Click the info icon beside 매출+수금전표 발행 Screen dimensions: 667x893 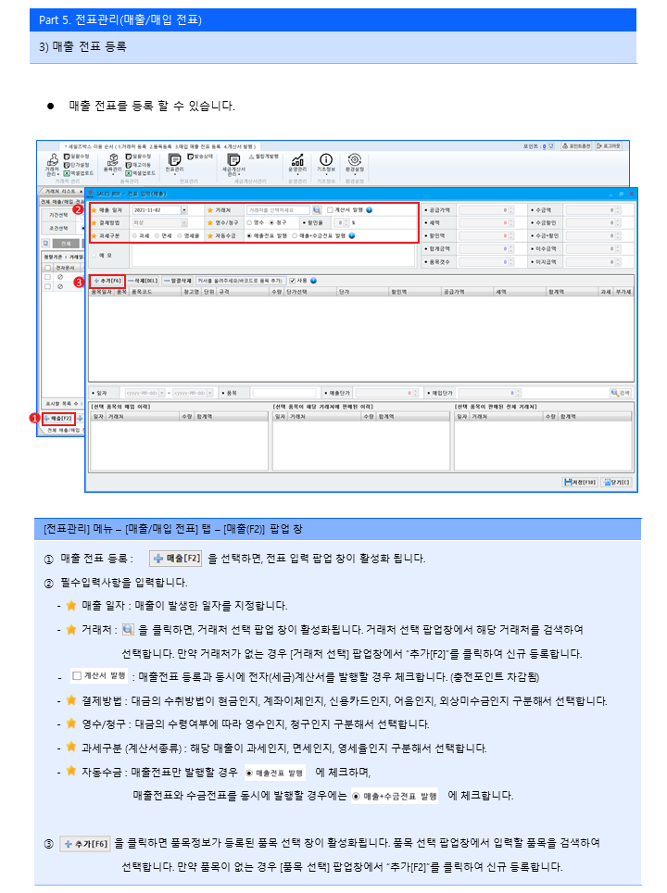(351, 236)
